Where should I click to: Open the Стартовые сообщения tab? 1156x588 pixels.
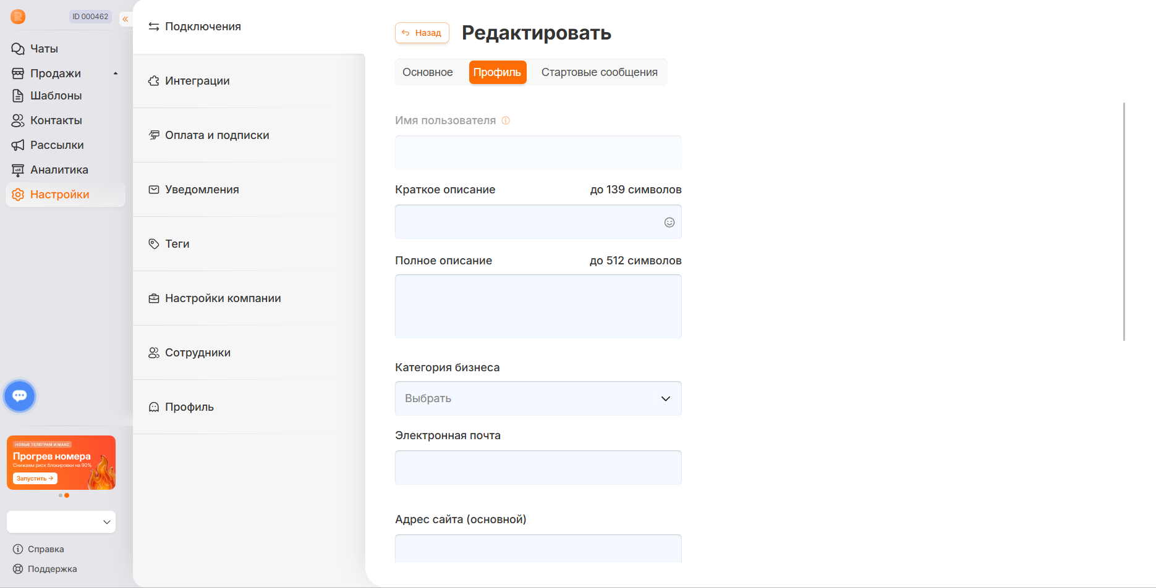tap(600, 72)
